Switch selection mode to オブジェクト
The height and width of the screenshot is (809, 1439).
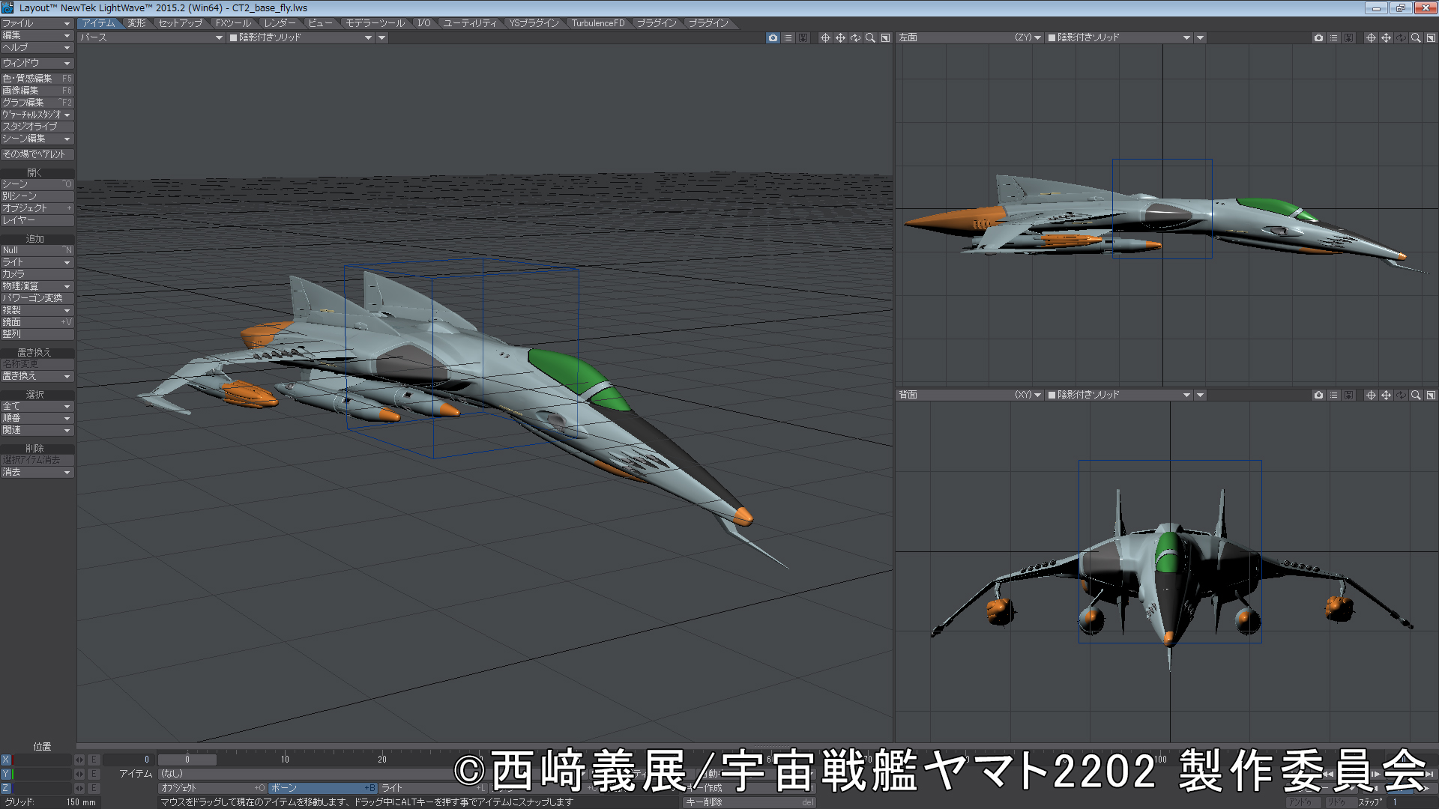click(213, 788)
